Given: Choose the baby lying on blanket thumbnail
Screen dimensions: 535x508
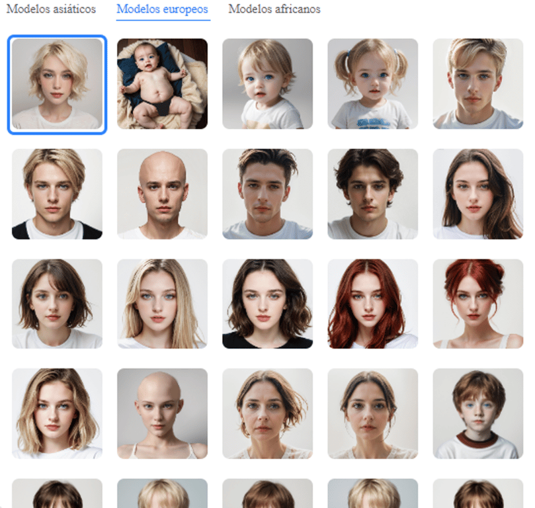Looking at the screenshot, I should (x=163, y=84).
